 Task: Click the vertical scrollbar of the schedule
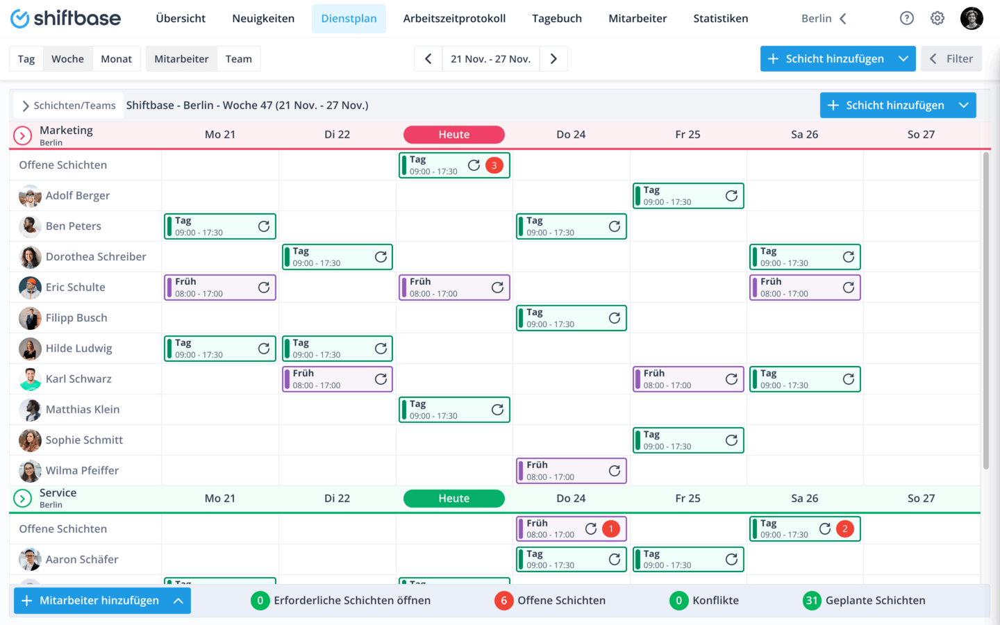coord(985,311)
